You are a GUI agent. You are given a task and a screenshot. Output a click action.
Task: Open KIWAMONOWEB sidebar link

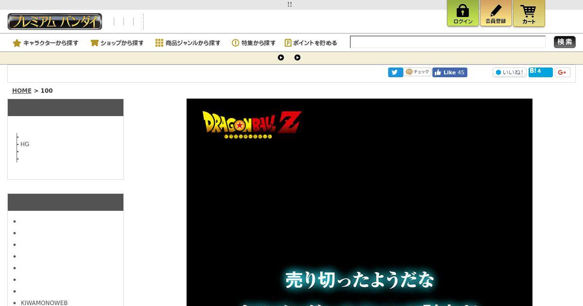pos(44,303)
